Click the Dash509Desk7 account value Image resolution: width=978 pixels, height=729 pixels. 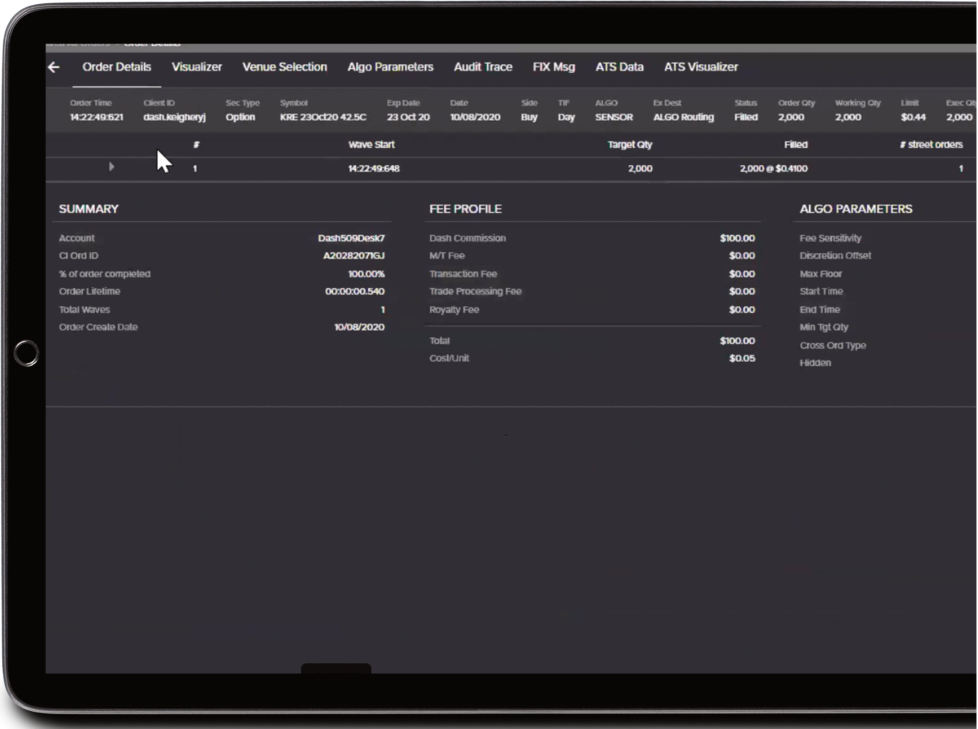click(351, 238)
